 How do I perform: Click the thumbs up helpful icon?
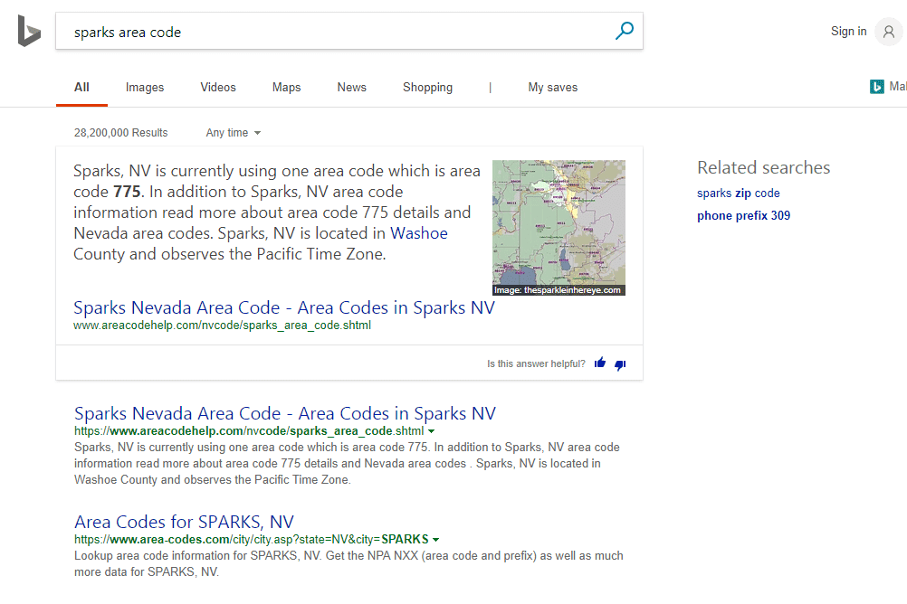point(600,363)
